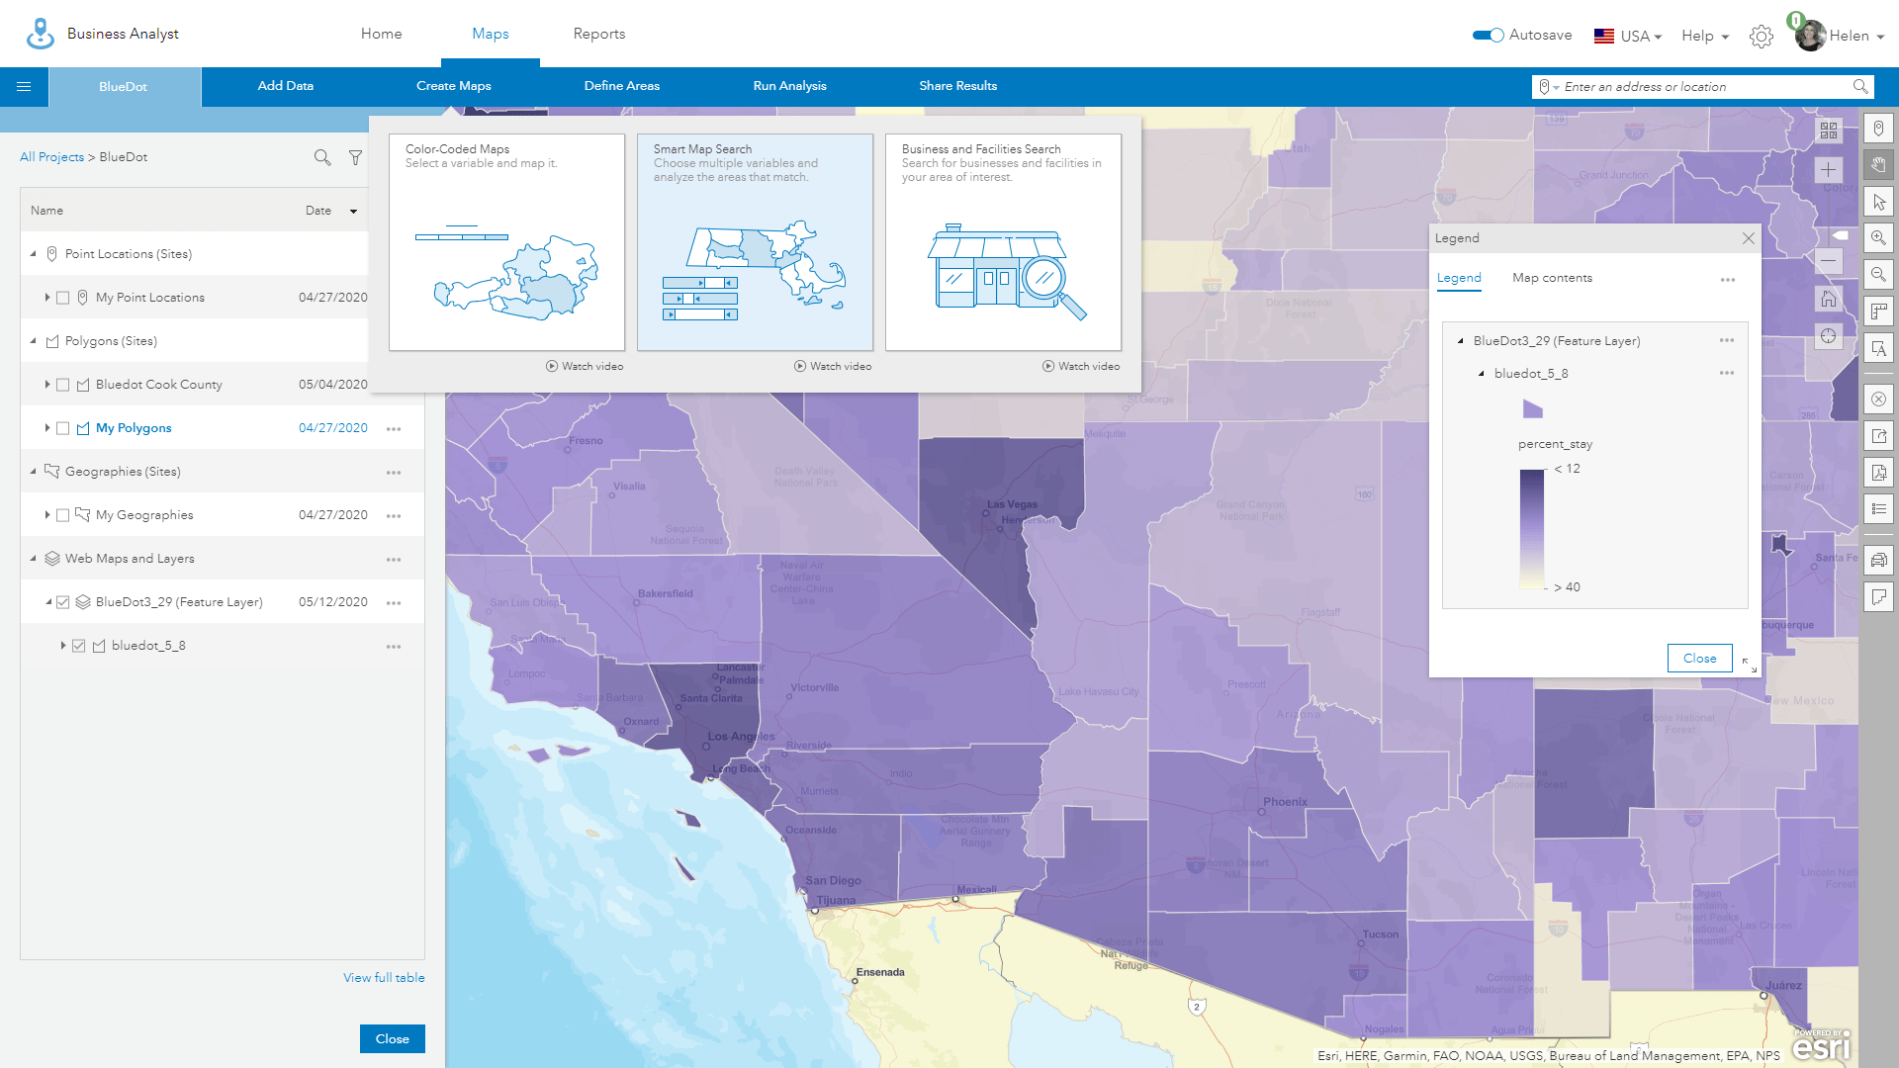1899x1068 pixels.
Task: Open the add text label tool
Action: click(x=1878, y=348)
